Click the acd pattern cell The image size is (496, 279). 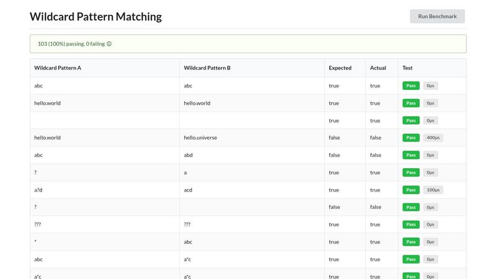click(252, 190)
